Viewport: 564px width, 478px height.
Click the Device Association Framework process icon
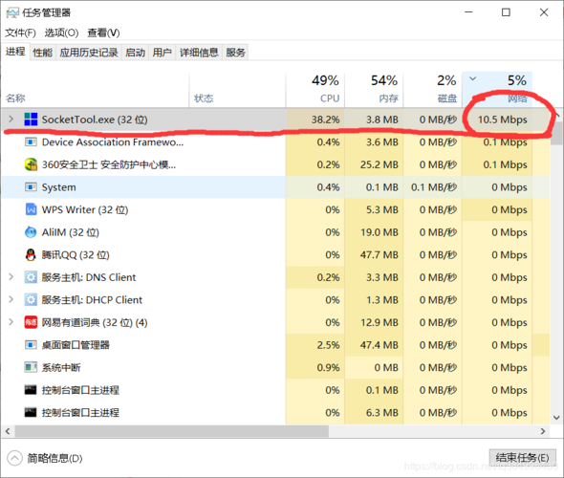tap(31, 142)
